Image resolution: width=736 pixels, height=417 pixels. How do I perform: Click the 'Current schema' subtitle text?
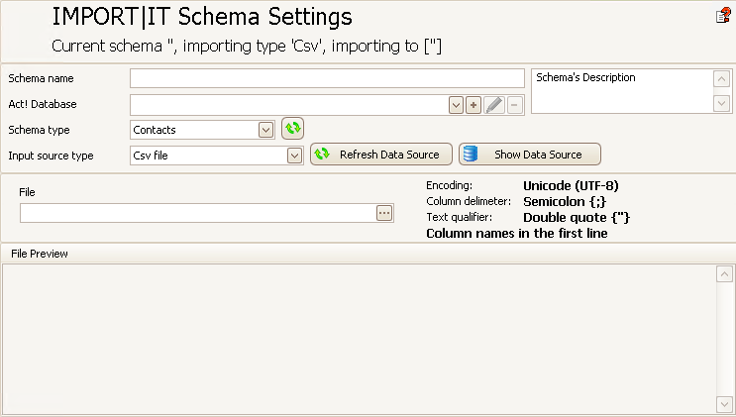(x=247, y=46)
